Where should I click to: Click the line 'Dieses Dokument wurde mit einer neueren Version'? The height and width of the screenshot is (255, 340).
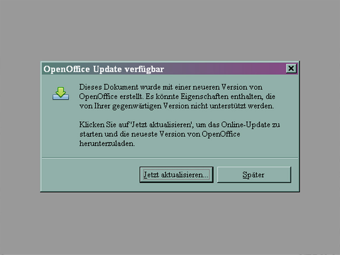pos(171,87)
